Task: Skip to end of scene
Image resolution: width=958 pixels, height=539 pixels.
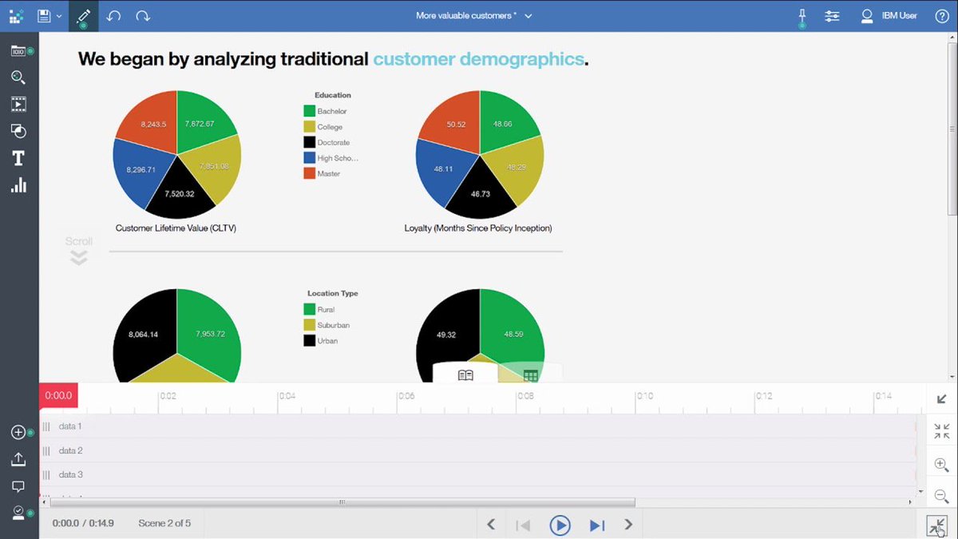Action: [596, 525]
